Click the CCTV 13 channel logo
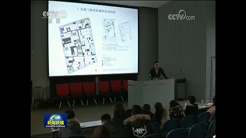The width and height of the screenshot is (246, 138). tap(54, 14)
